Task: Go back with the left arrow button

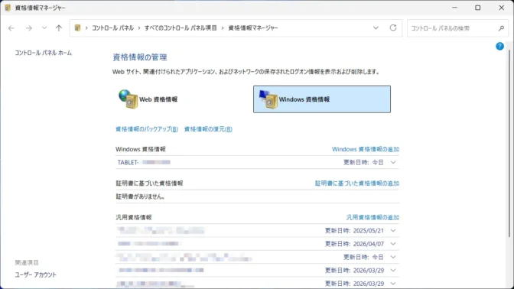Action: pos(11,28)
